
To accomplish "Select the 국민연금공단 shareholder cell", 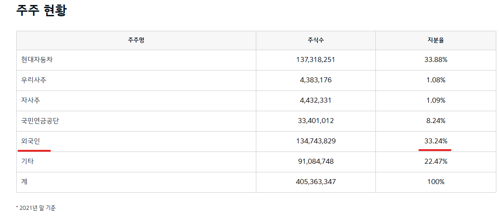I will (40, 121).
